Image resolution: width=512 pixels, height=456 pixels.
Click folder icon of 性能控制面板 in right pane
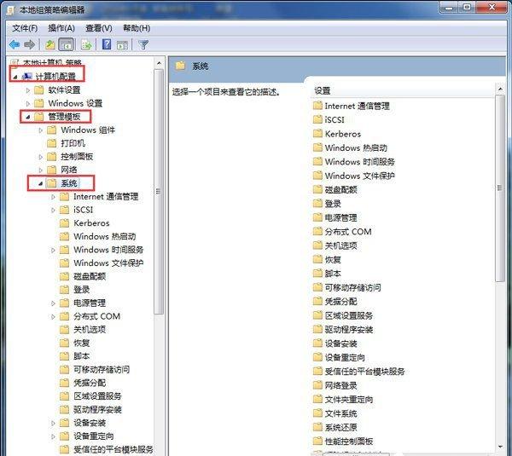click(x=317, y=441)
